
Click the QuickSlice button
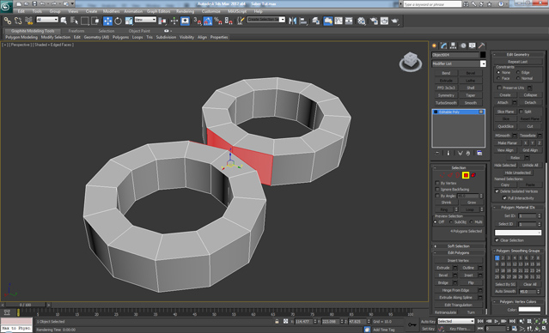point(505,126)
